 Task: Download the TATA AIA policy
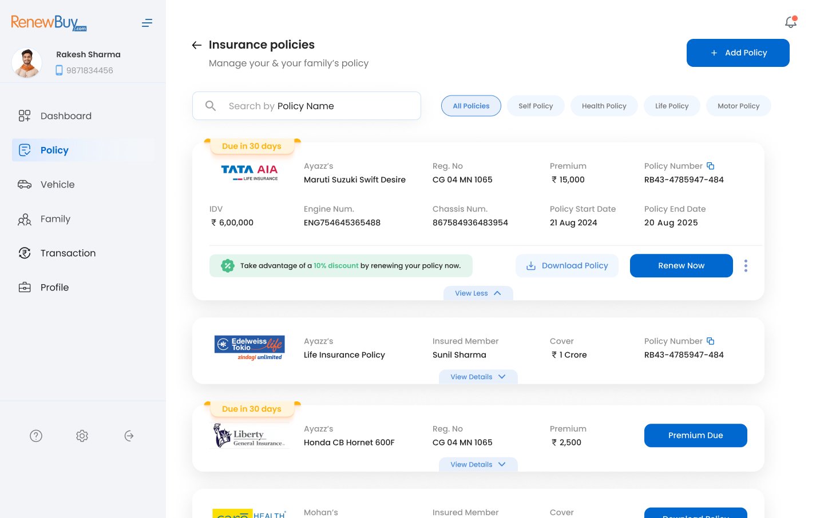[x=567, y=266]
